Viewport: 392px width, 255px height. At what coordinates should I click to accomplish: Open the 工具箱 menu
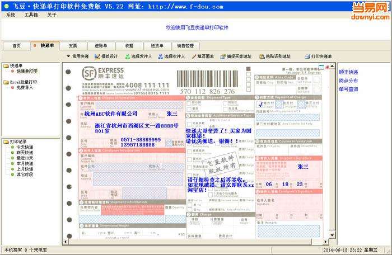pyautogui.click(x=31, y=15)
